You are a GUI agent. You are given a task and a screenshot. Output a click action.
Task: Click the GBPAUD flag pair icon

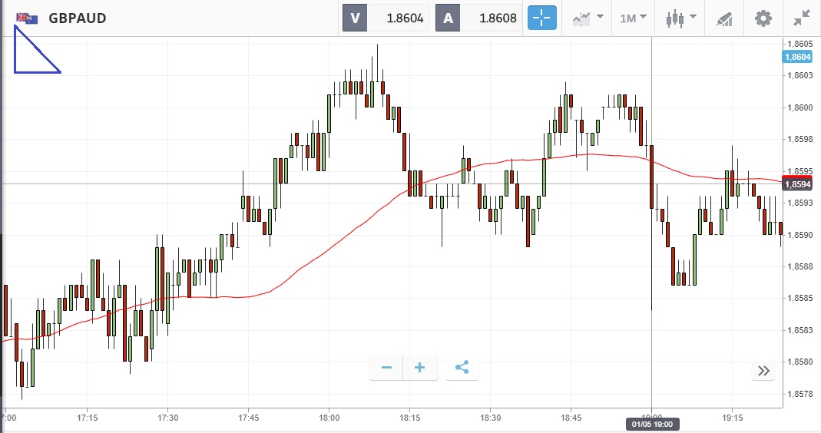27,18
